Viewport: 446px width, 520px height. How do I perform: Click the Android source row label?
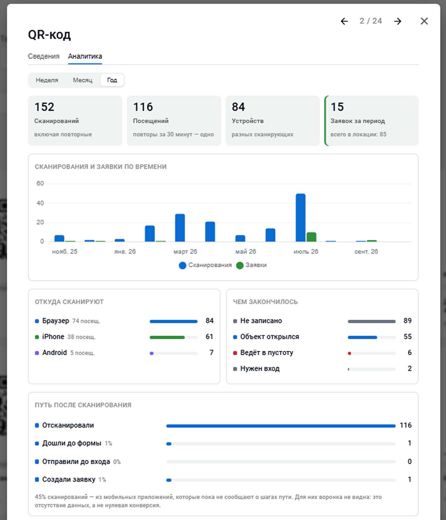coord(54,353)
